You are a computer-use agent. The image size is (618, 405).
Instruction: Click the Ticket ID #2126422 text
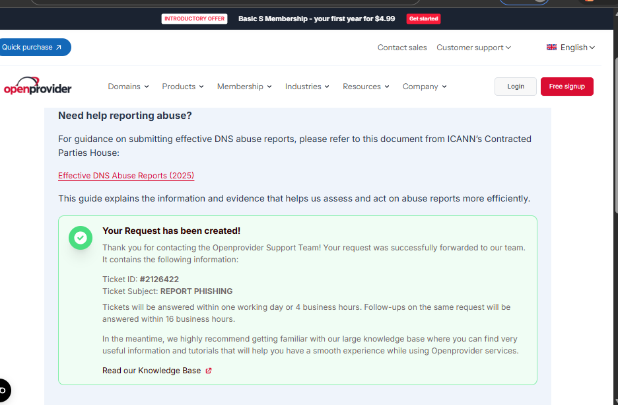(x=141, y=279)
